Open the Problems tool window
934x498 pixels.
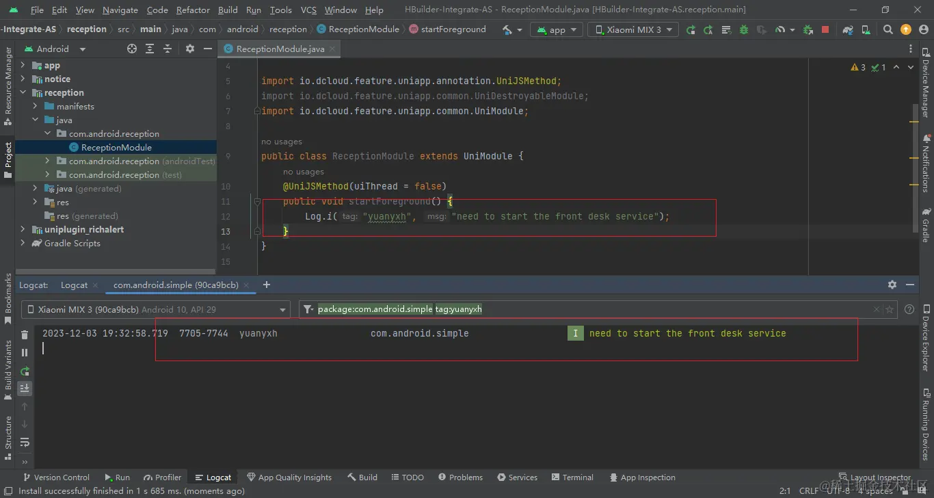[x=461, y=477]
